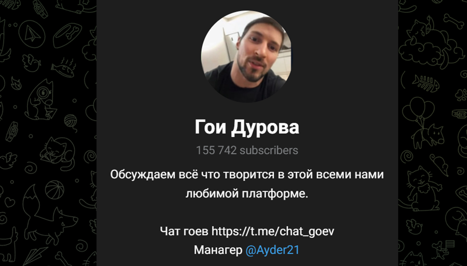This screenshot has width=467, height=266.
Task: Open the t.me/chat_goev chat link
Action: pyautogui.click(x=273, y=231)
